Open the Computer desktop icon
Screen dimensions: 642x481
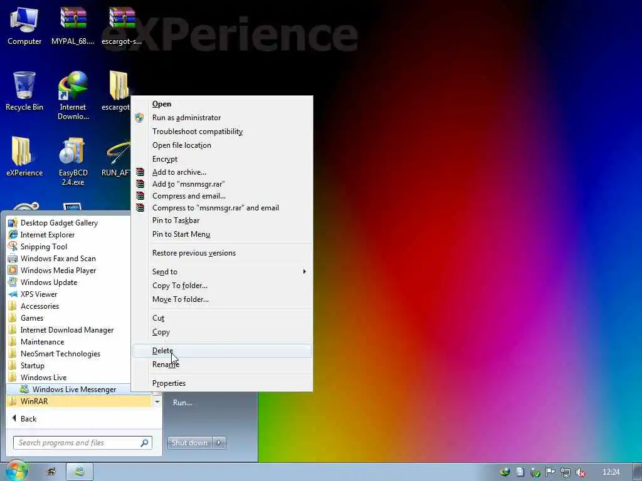click(x=24, y=26)
